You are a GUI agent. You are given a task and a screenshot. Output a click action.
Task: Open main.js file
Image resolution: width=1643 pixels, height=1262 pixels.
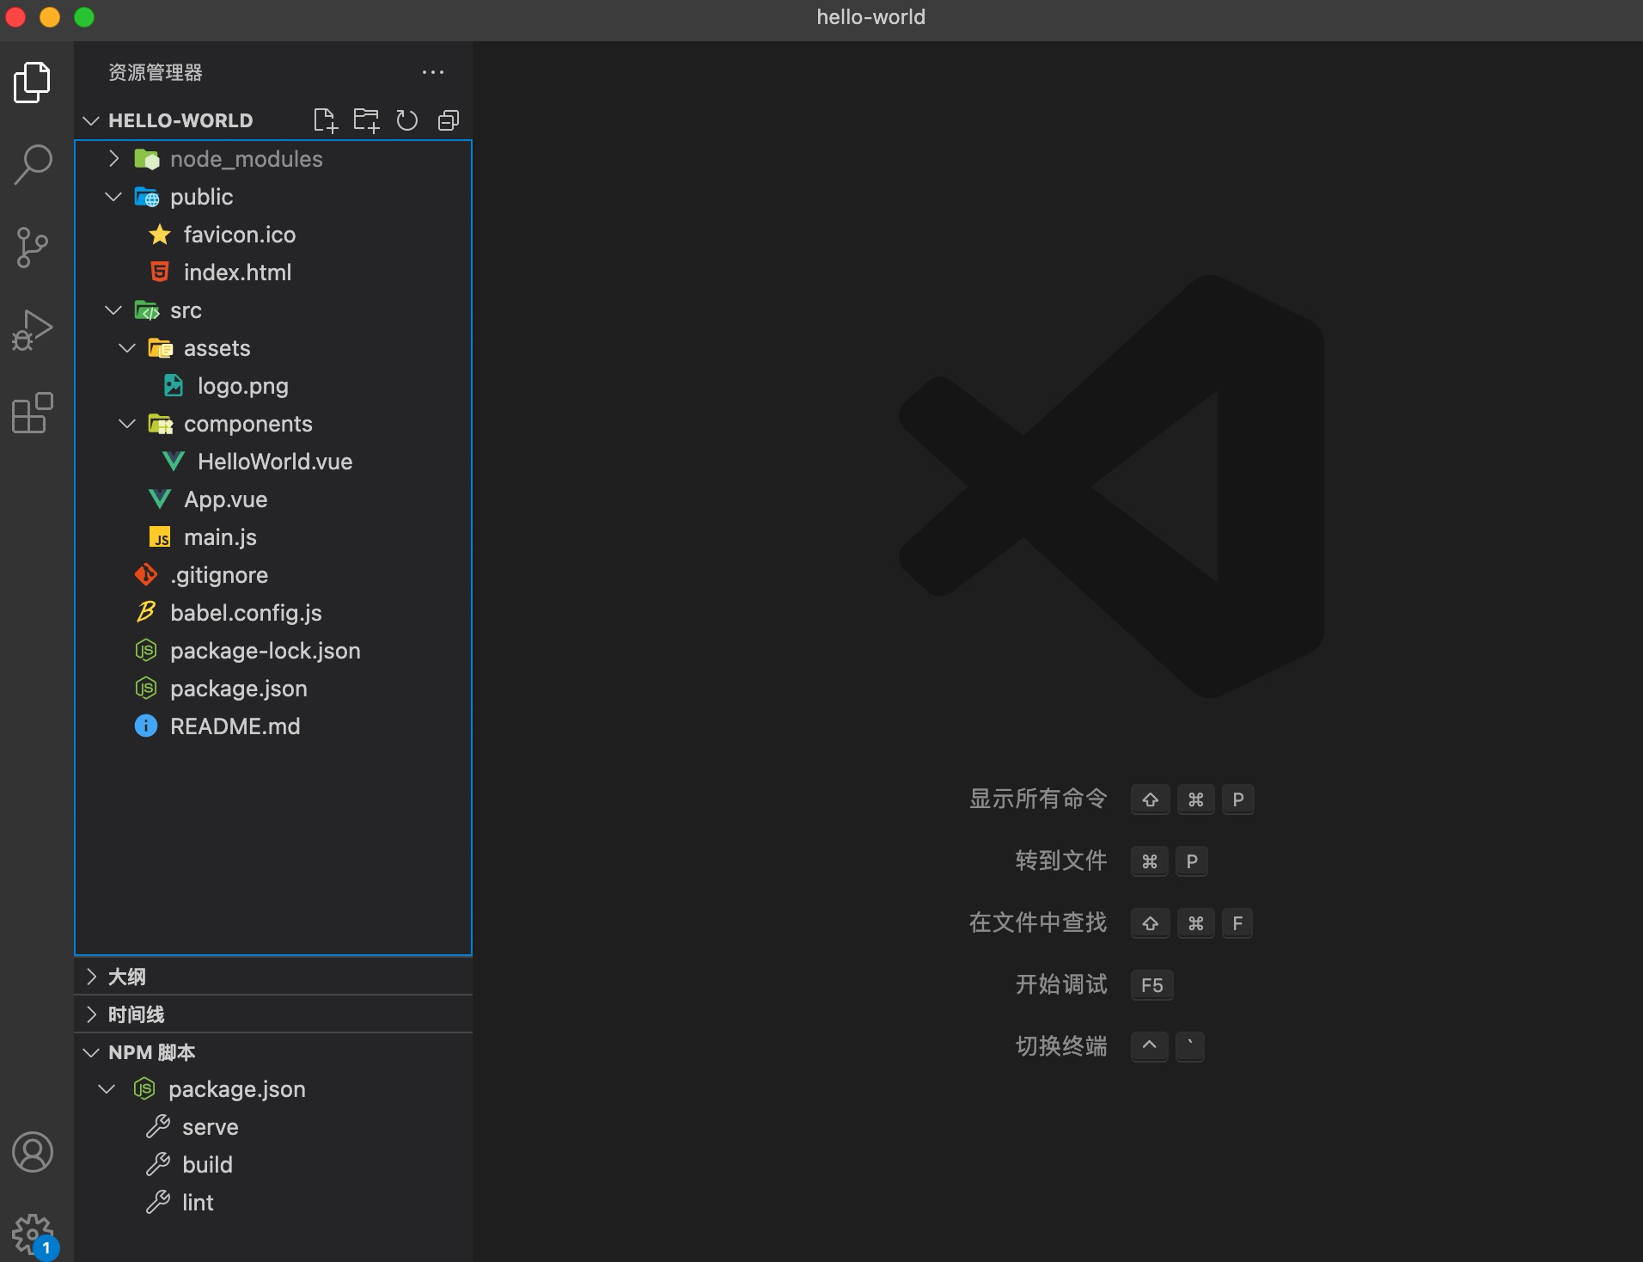tap(220, 537)
